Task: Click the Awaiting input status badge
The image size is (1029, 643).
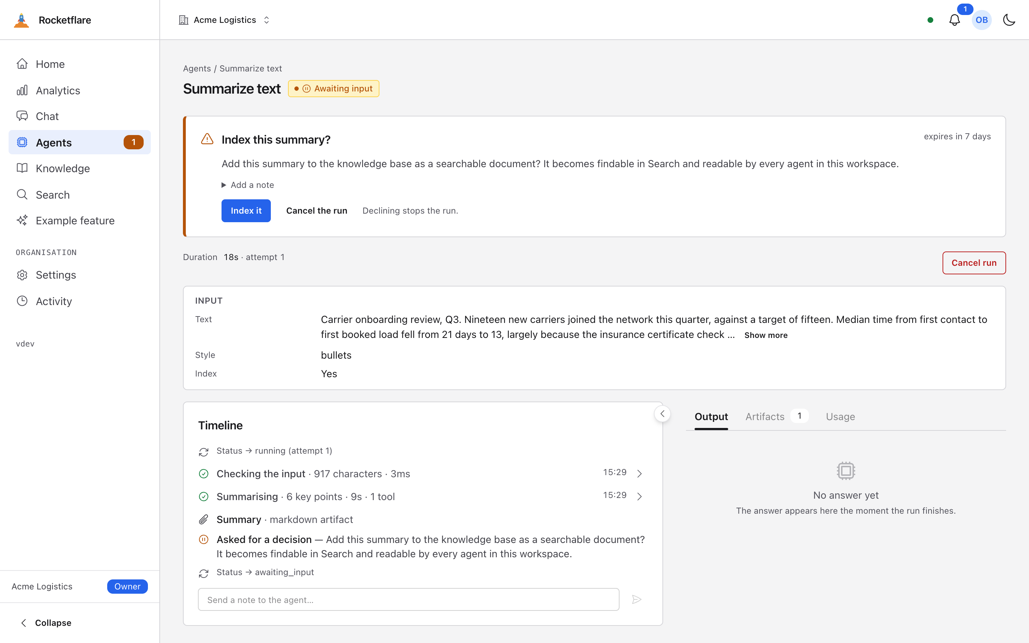Action: tap(333, 89)
